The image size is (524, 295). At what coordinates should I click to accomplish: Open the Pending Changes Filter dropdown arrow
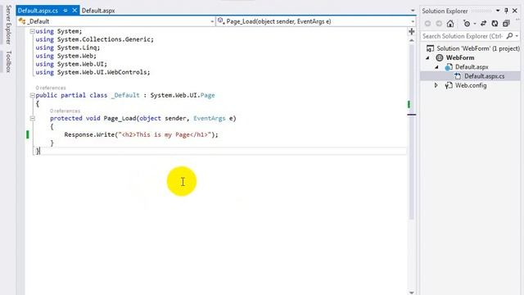click(x=475, y=24)
